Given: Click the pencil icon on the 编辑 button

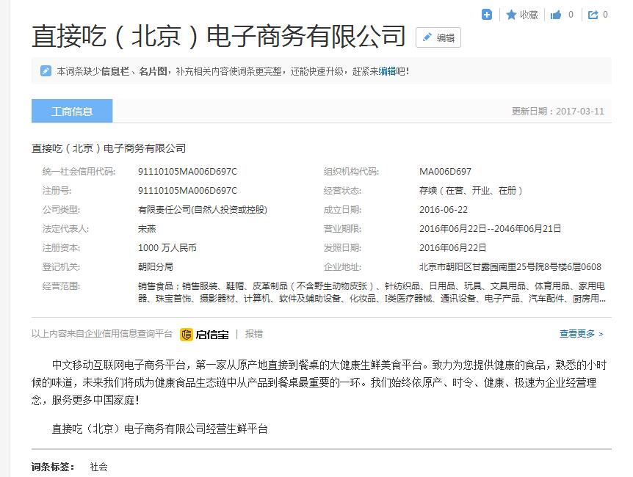Looking at the screenshot, I should (x=427, y=37).
